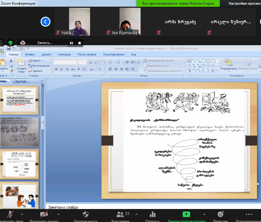The width and height of the screenshot is (261, 222).
Task: Open the Security shield in Zoom toolbar
Action: (x=86, y=214)
